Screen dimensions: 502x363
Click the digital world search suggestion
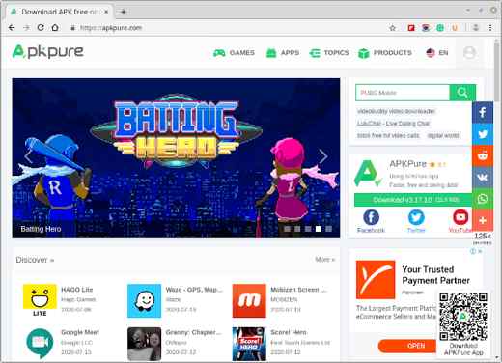[443, 136]
